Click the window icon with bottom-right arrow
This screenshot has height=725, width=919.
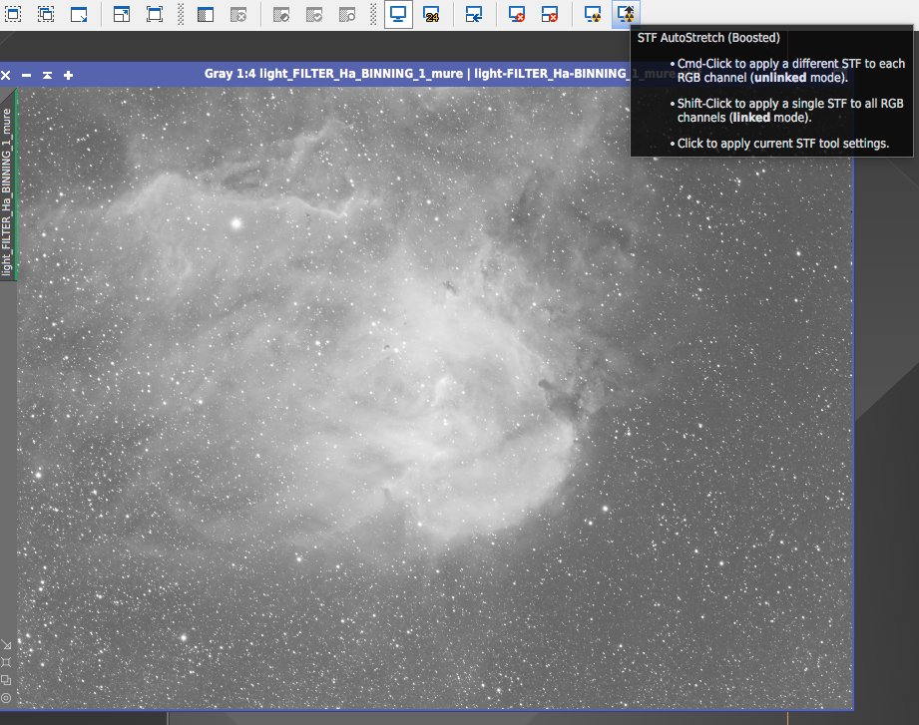tap(79, 14)
